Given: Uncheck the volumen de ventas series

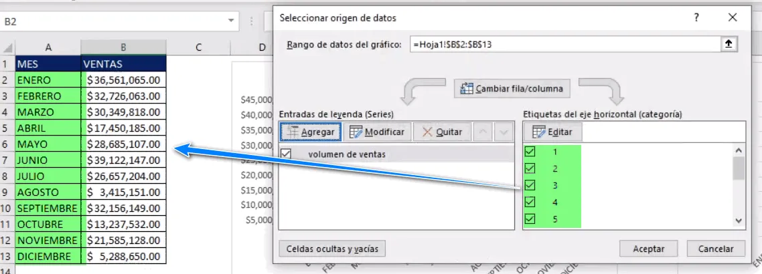Looking at the screenshot, I should coord(287,154).
